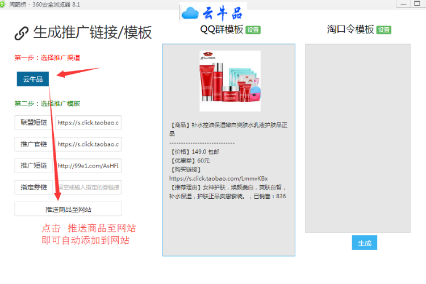Click the 【优惠券】60元 text
Viewport: 426px width, 284px height.
coord(190,161)
